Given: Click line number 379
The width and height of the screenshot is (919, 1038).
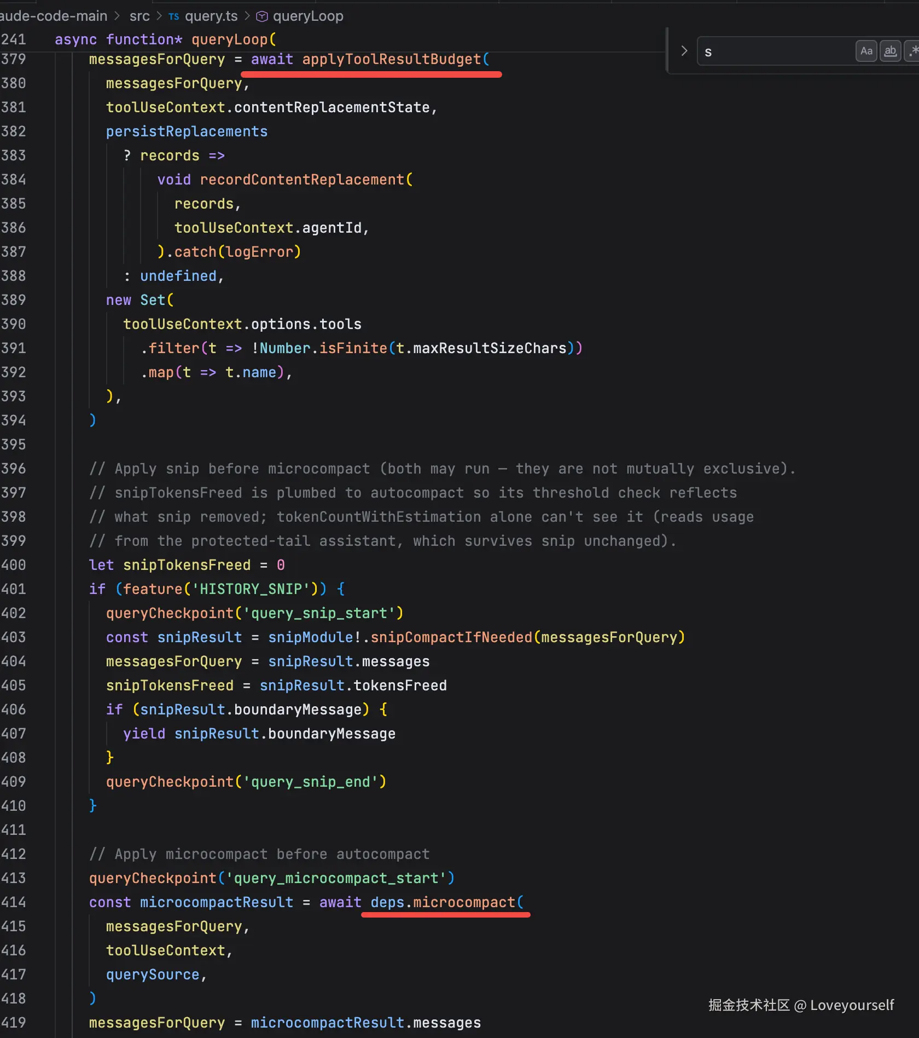Looking at the screenshot, I should tap(14, 59).
